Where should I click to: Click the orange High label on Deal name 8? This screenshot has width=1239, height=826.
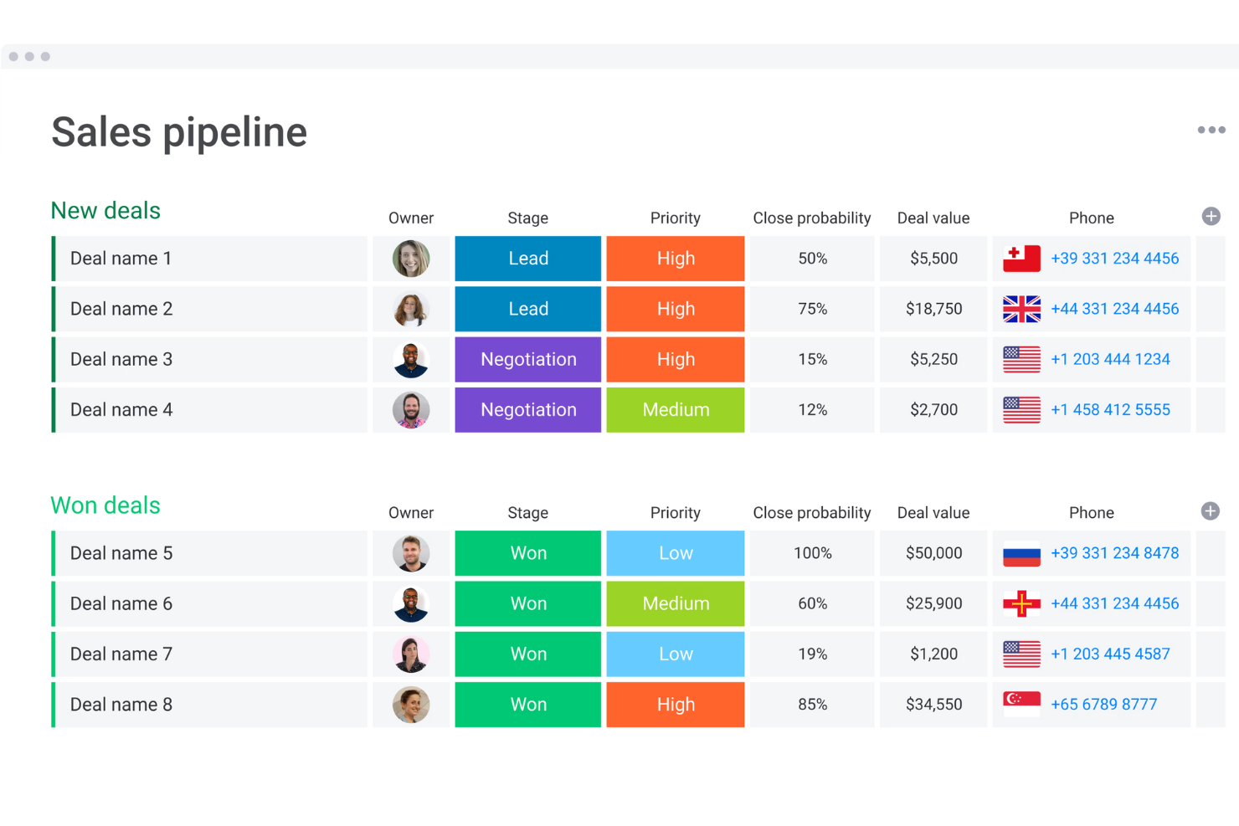675,704
